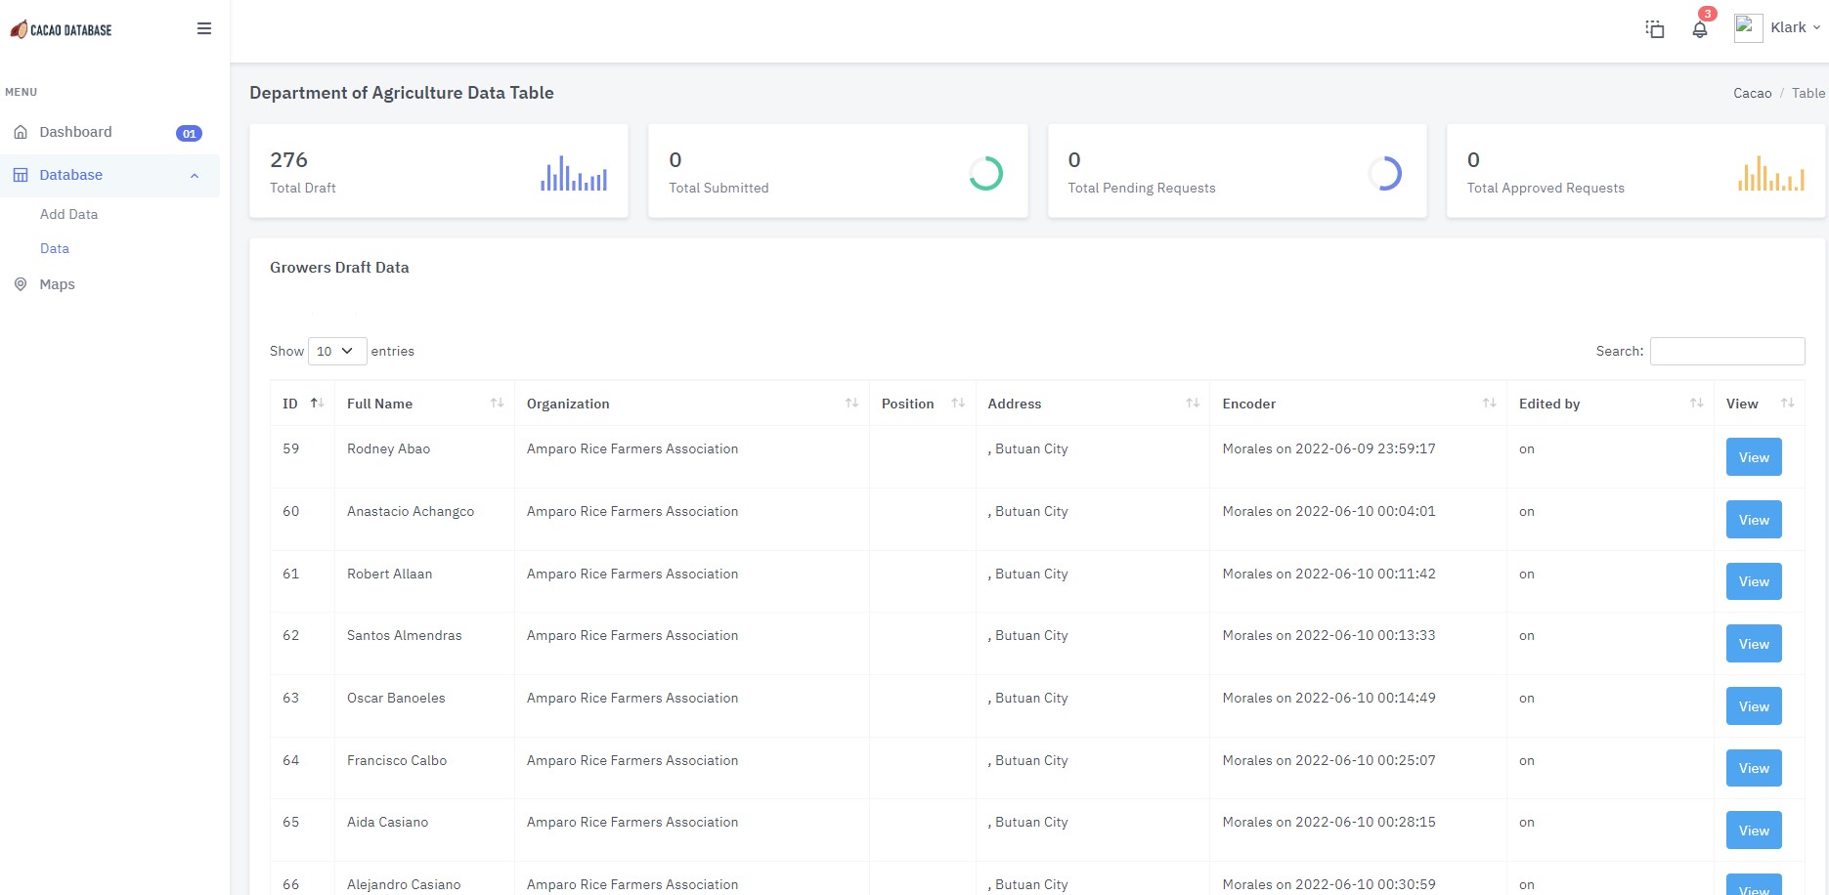Select the name Anastacio Achangco
The width and height of the screenshot is (1829, 895).
pos(411,511)
